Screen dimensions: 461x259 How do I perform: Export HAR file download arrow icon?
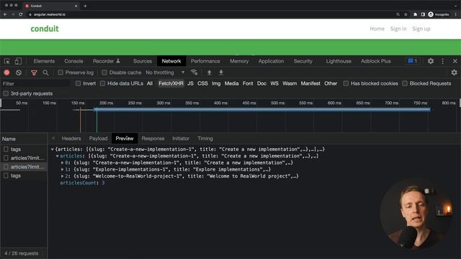pyautogui.click(x=221, y=72)
